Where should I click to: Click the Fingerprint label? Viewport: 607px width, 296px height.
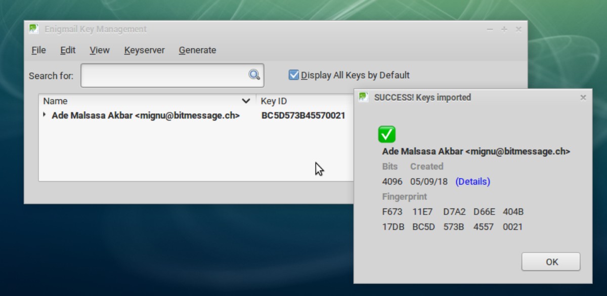coord(405,196)
